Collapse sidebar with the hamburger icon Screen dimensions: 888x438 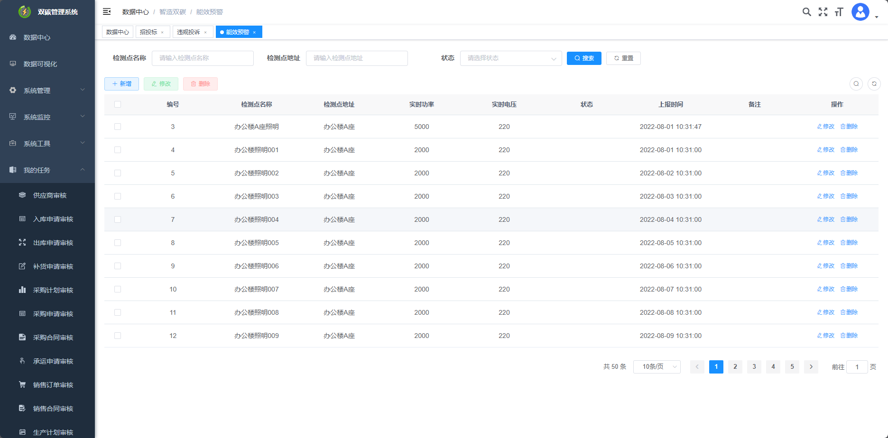click(107, 11)
